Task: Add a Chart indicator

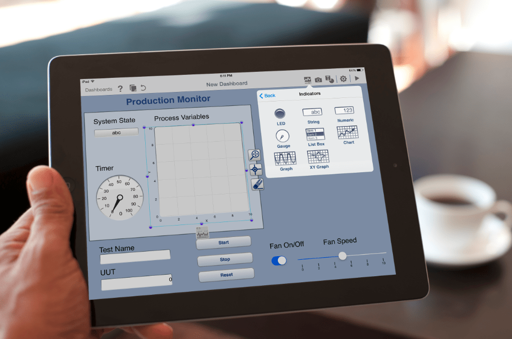Action: pos(348,133)
